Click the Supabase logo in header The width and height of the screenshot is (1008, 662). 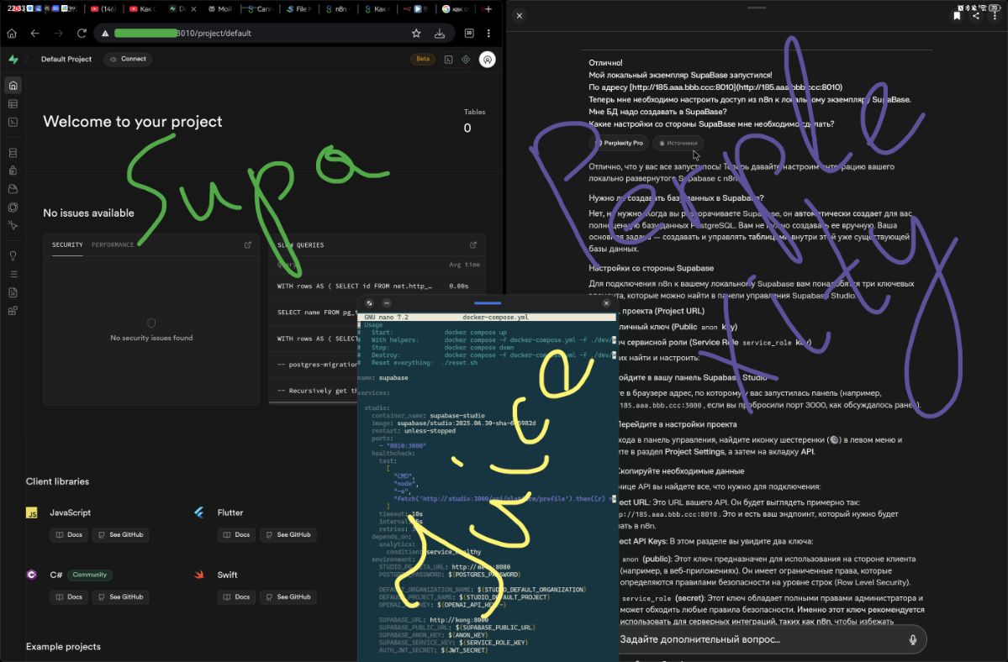click(x=13, y=59)
